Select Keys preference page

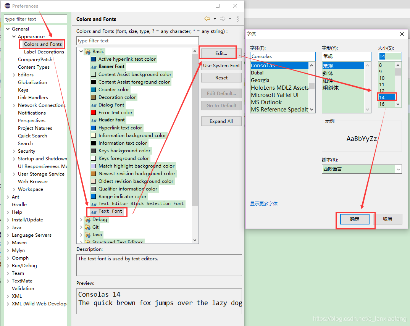[23, 90]
